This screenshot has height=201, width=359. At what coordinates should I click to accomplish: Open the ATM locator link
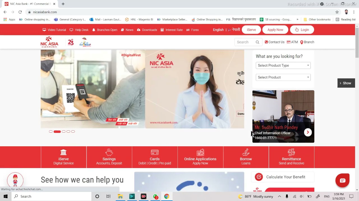pos(292,42)
